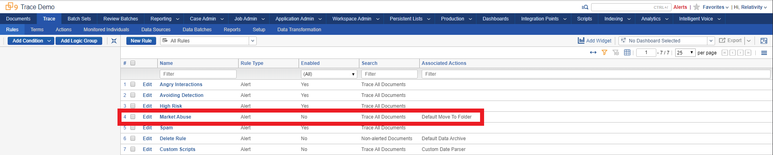Click the Name column filter field
773x155 pixels.
click(x=198, y=74)
